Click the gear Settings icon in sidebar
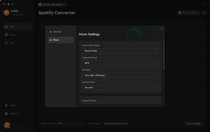This screenshot has width=210, height=132. coord(6,105)
